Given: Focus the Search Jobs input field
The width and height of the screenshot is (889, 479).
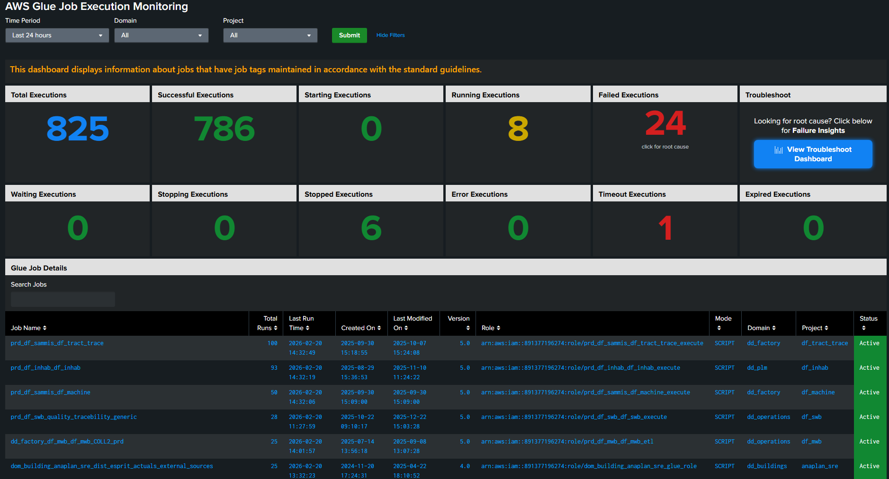Looking at the screenshot, I should point(63,299).
